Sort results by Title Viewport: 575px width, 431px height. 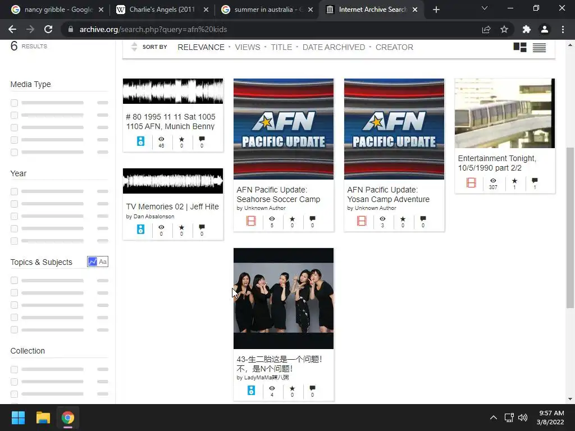pyautogui.click(x=281, y=47)
